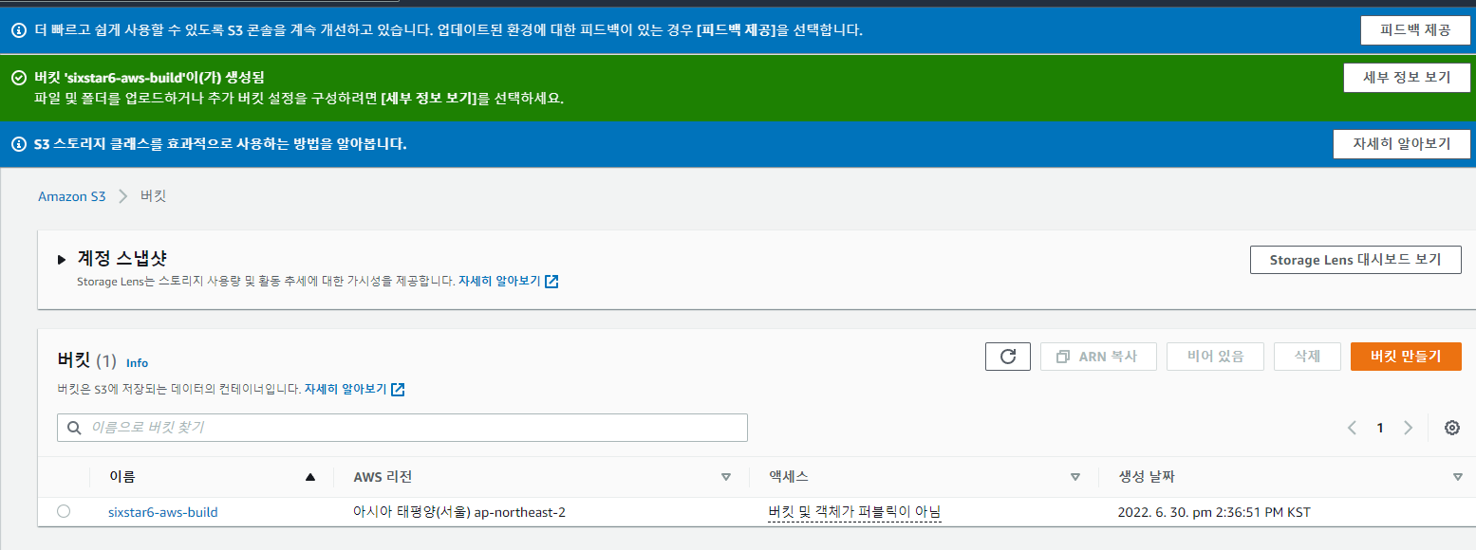Open Storage Lens 대시보드 보기

[1355, 260]
